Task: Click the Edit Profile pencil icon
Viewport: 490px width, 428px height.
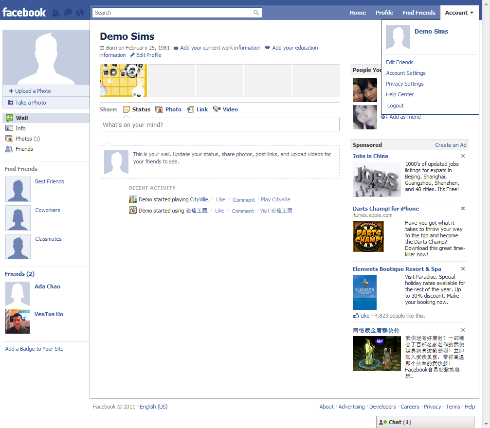Action: (x=132, y=55)
